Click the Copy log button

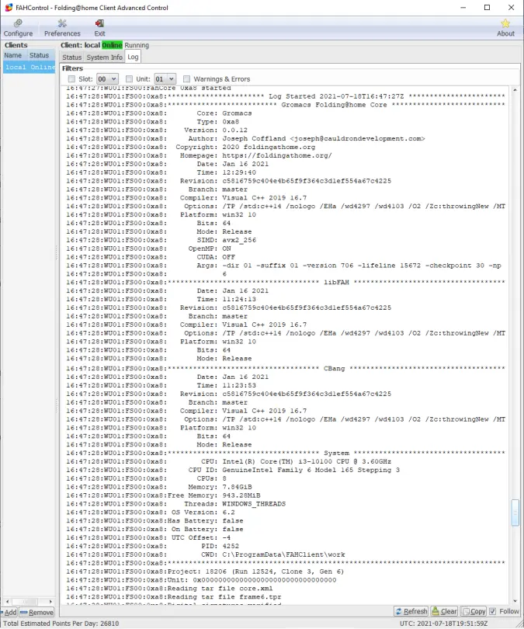point(474,611)
